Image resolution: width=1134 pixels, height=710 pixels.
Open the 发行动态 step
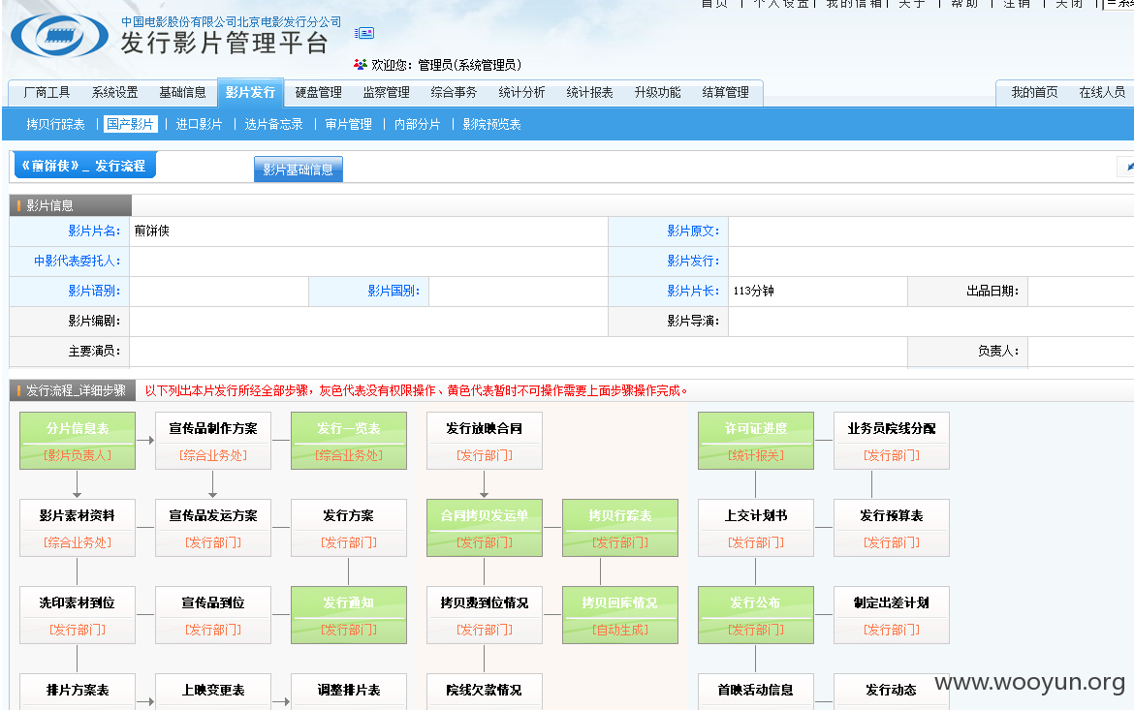coord(892,692)
